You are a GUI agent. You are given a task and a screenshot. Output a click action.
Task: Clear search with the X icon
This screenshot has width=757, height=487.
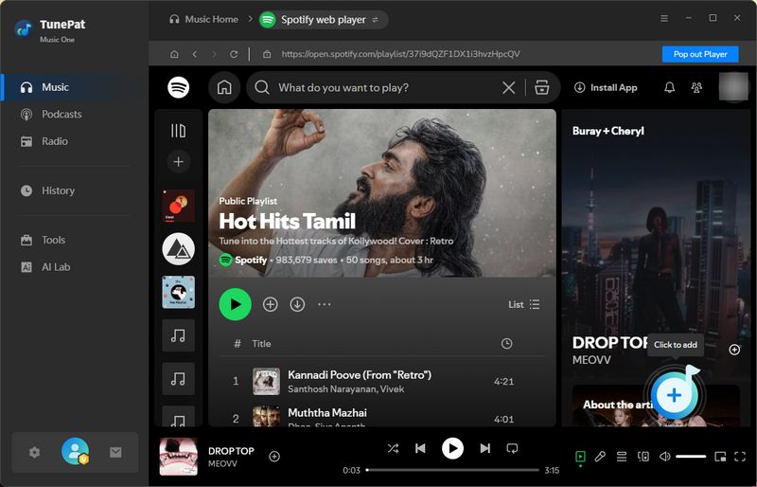(x=508, y=87)
